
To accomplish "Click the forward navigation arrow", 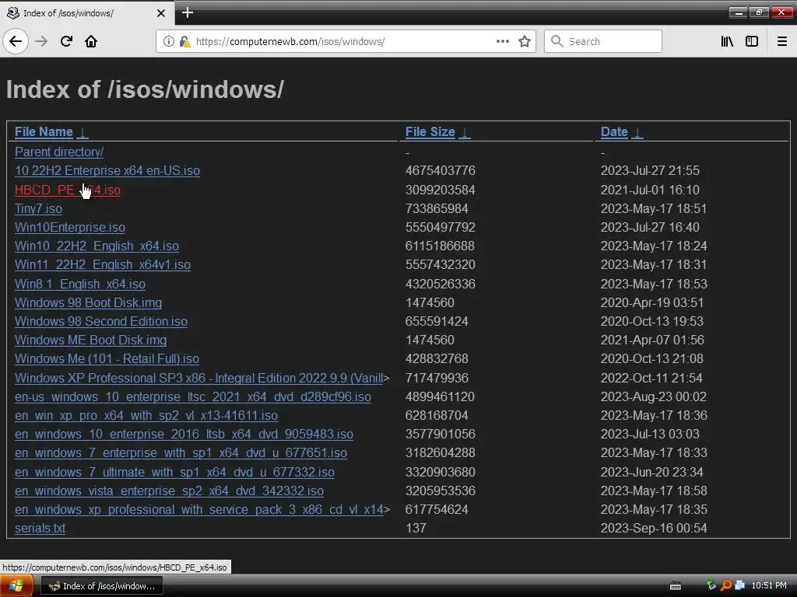I will [41, 41].
